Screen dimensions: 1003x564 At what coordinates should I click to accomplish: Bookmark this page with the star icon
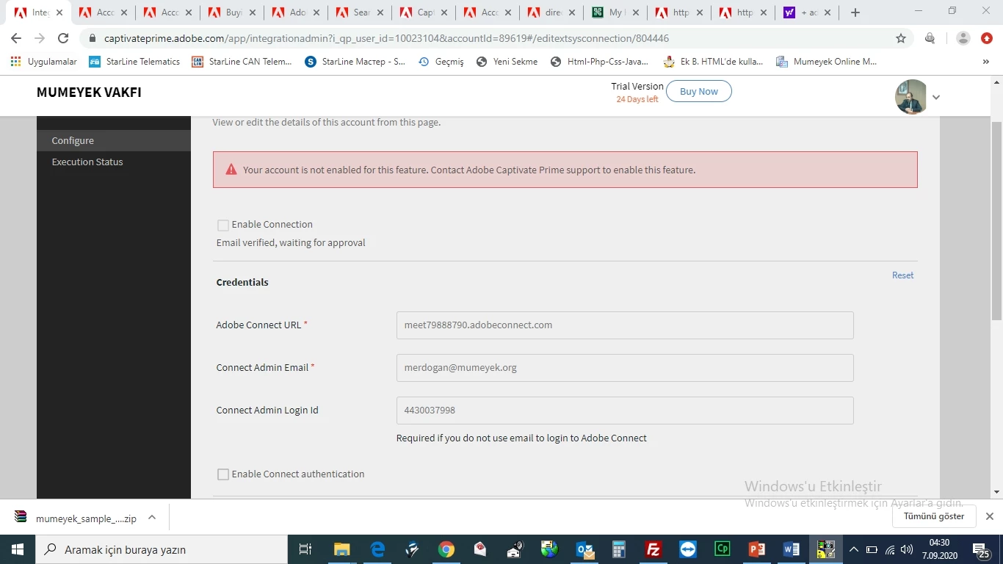pos(901,38)
